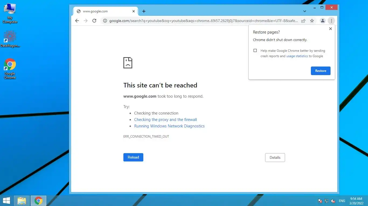This screenshot has width=368, height=206.
Task: View site information icon in address bar
Action: [105, 21]
